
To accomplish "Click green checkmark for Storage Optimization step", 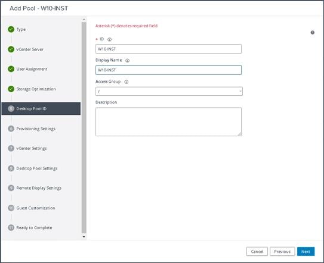I will point(11,89).
